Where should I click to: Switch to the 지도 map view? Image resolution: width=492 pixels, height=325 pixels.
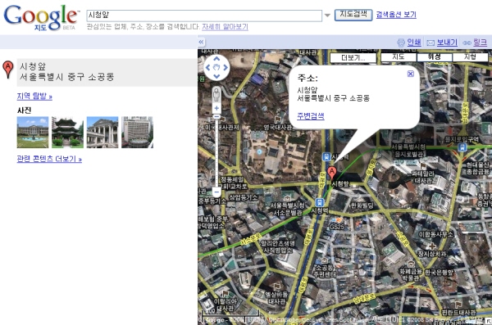399,57
